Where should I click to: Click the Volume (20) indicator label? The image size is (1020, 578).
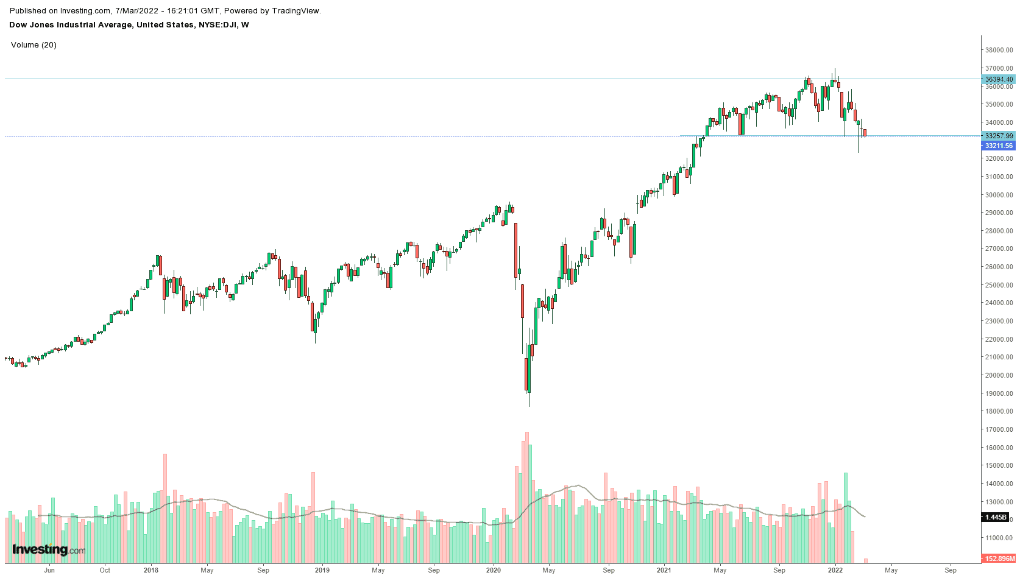[34, 45]
